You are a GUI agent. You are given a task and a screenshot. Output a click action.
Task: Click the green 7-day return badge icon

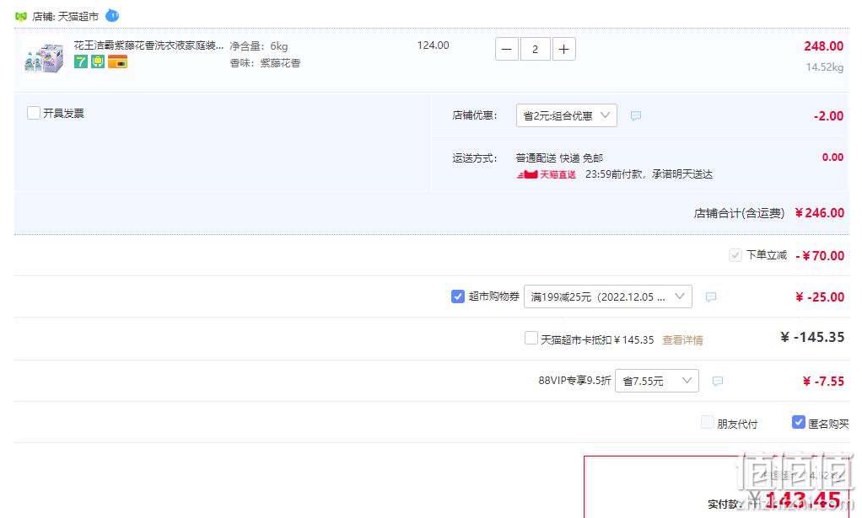(x=81, y=61)
